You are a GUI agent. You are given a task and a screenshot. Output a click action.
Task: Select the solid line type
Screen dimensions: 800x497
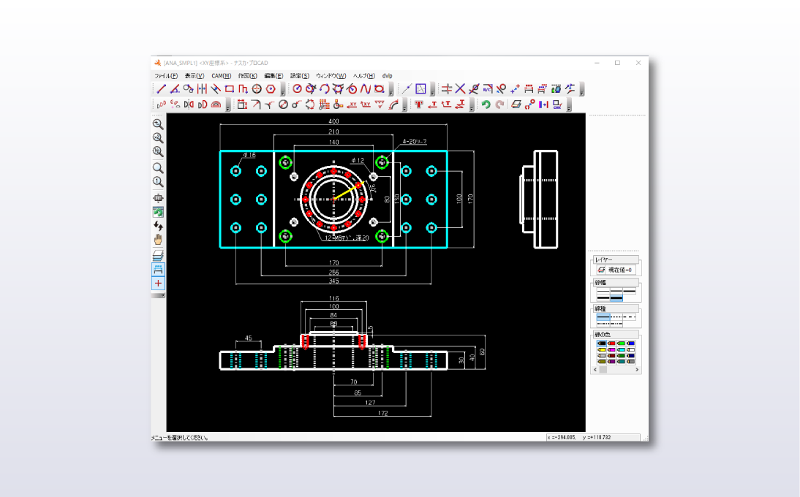pos(603,317)
